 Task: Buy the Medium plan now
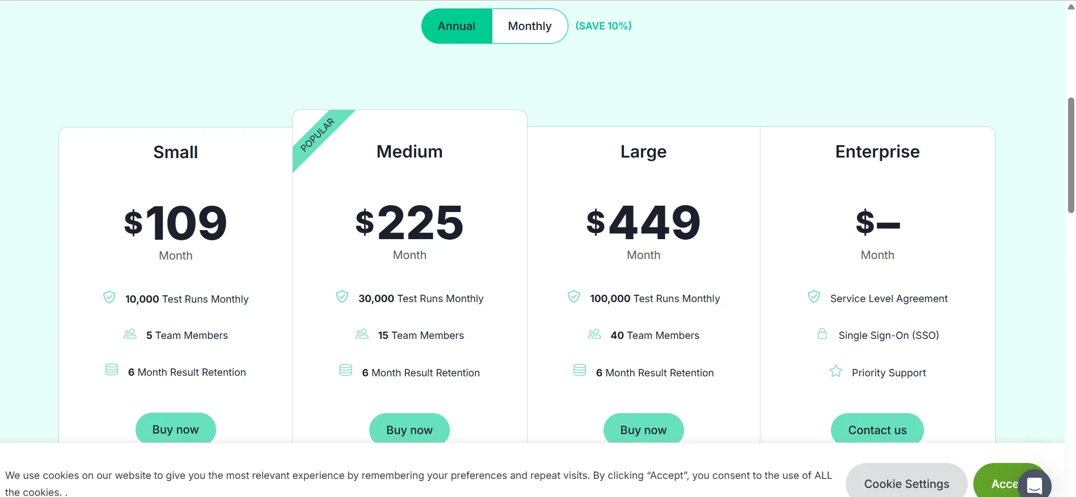click(409, 430)
